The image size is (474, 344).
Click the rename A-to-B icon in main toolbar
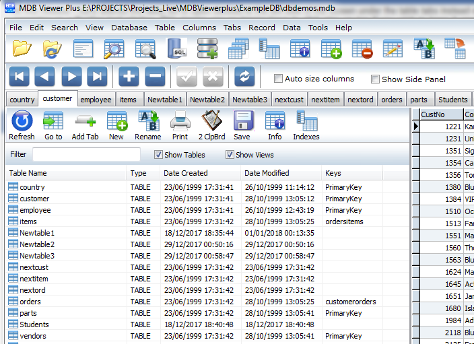pyautogui.click(x=424, y=48)
